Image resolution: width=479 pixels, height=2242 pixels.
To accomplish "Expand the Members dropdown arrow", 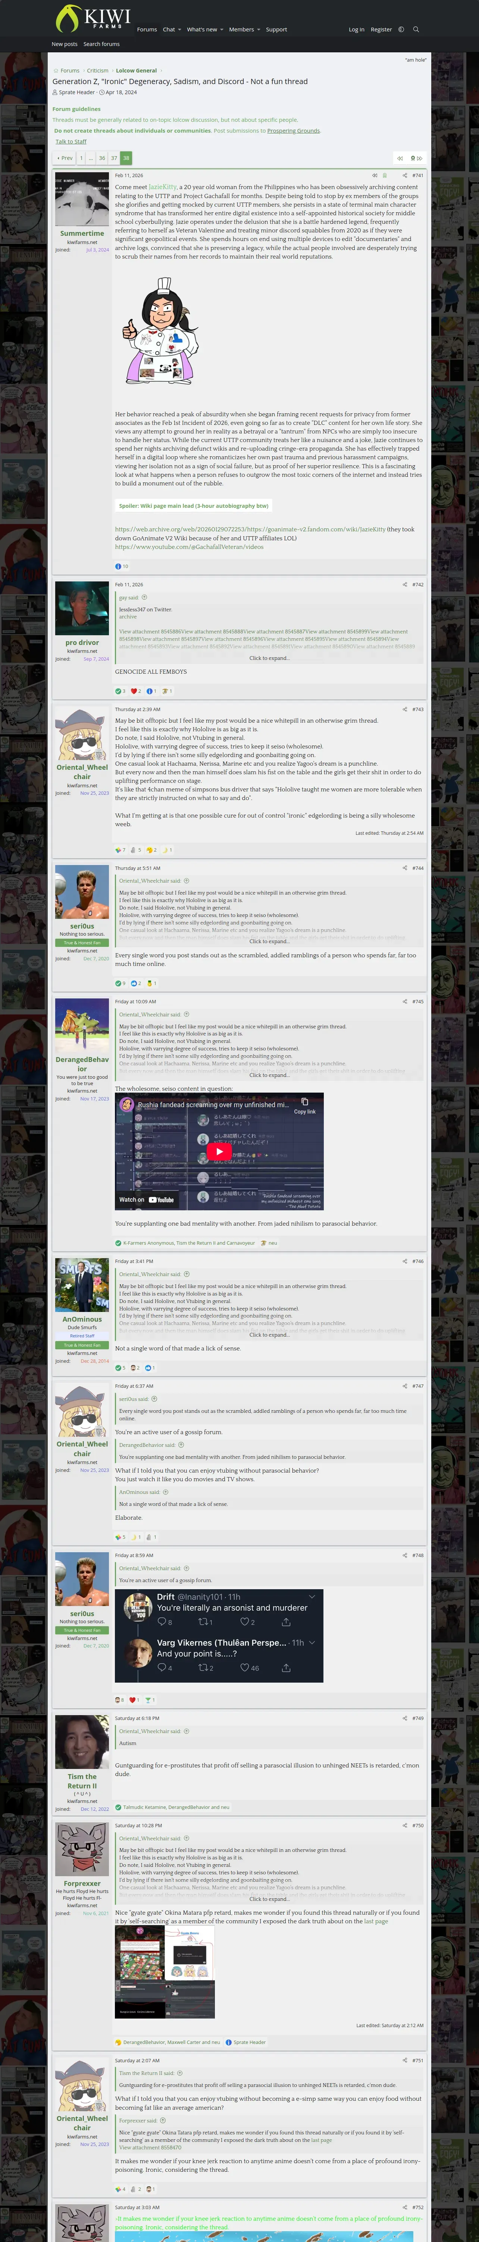I will [258, 30].
